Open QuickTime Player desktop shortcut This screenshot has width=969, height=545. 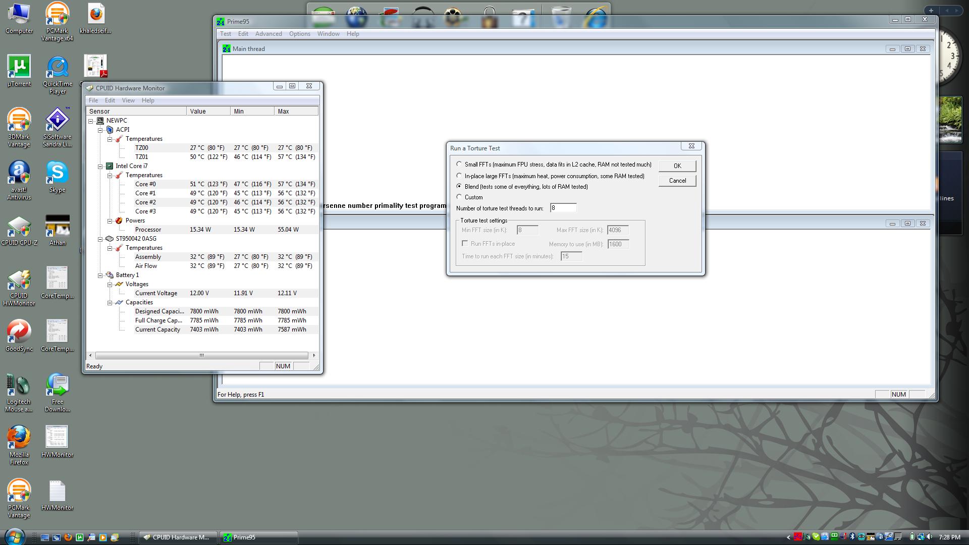(57, 75)
